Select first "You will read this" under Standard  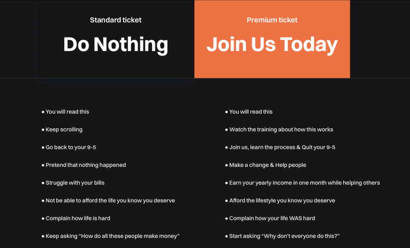pyautogui.click(x=65, y=112)
